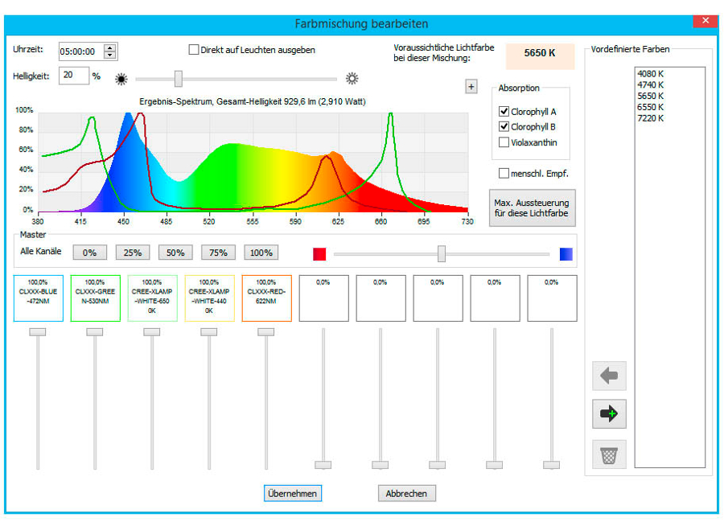Select 5650 K predefined color

pyautogui.click(x=651, y=96)
